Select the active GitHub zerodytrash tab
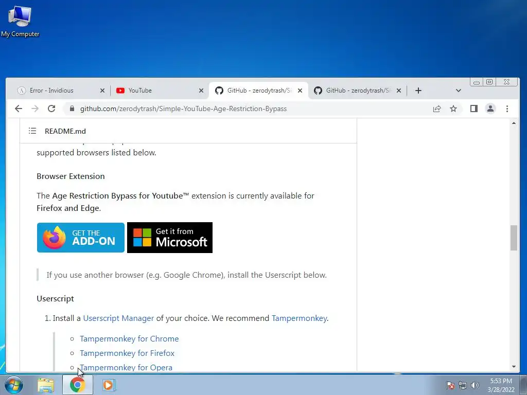Screen dimensions: 527x395 point(258,91)
